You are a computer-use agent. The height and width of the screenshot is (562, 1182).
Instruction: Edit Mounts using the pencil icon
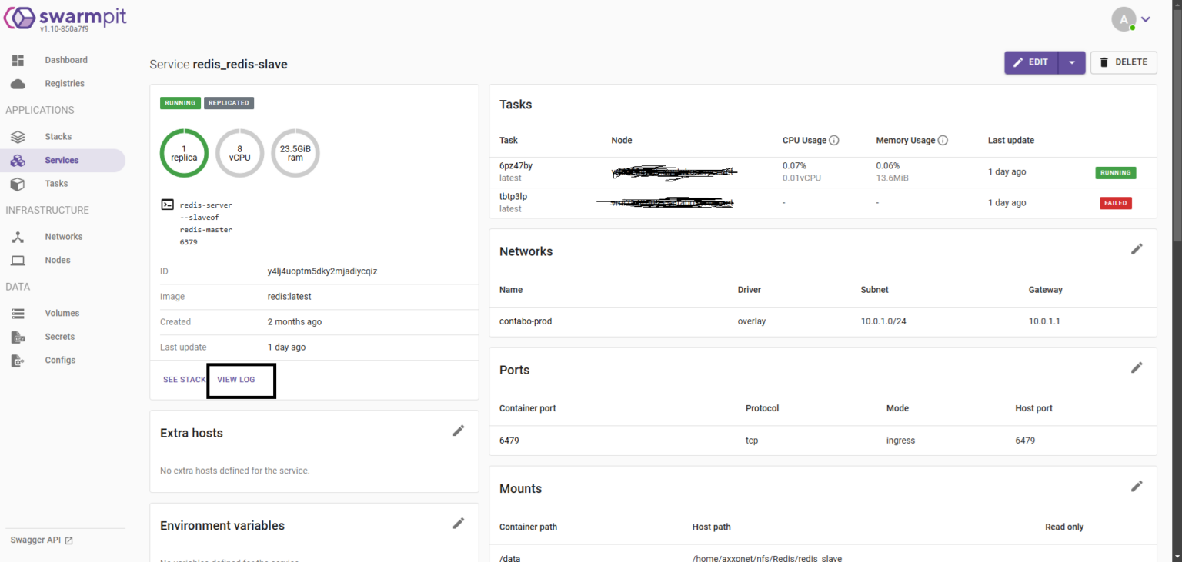point(1137,486)
